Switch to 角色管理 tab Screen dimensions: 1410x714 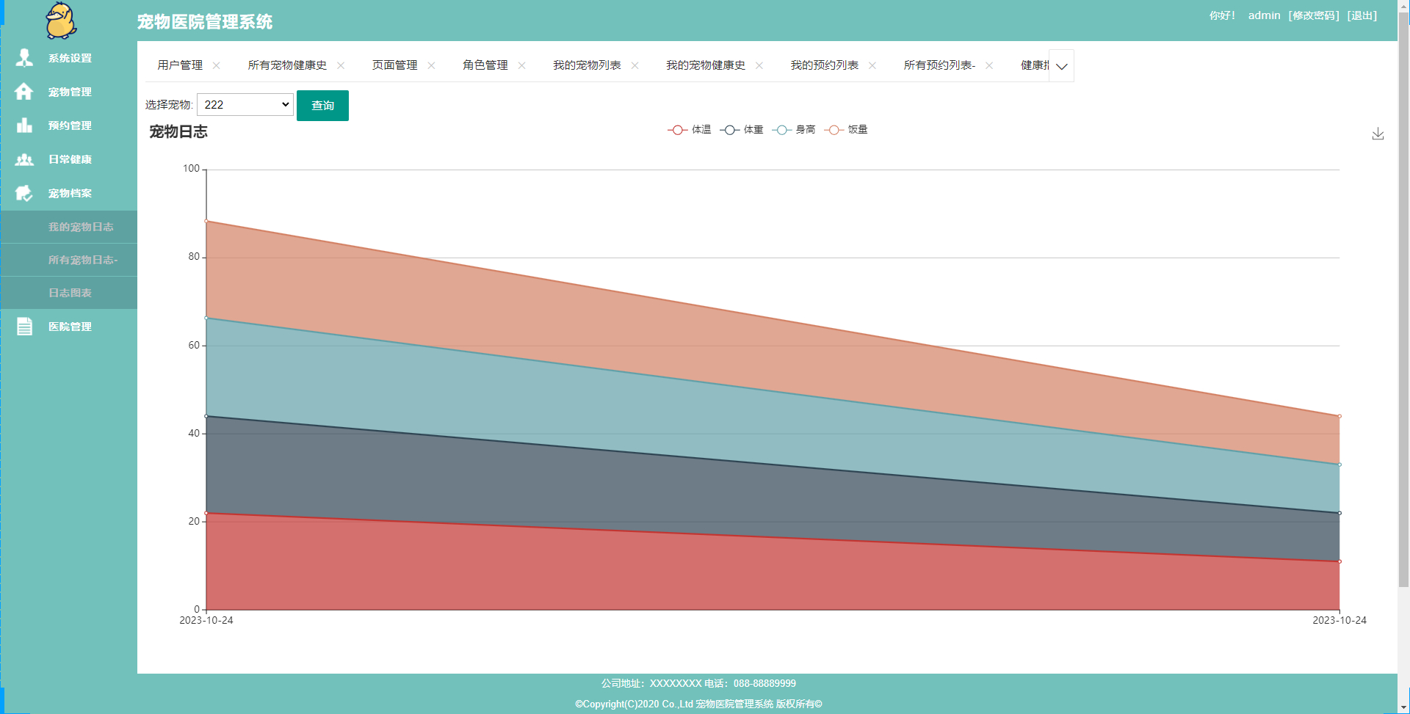pos(485,65)
